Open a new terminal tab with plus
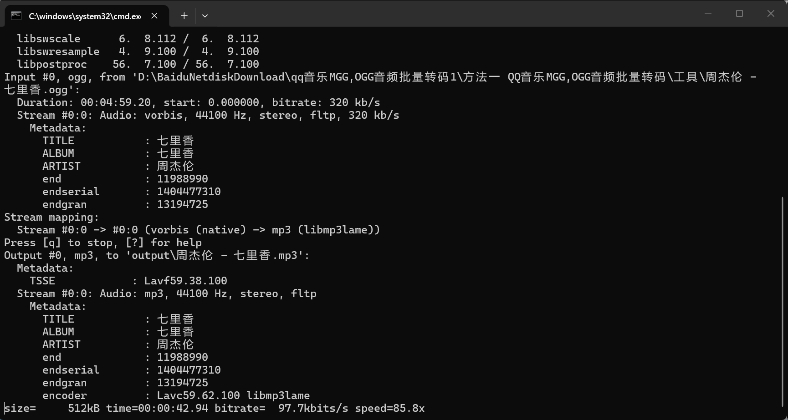 tap(184, 16)
